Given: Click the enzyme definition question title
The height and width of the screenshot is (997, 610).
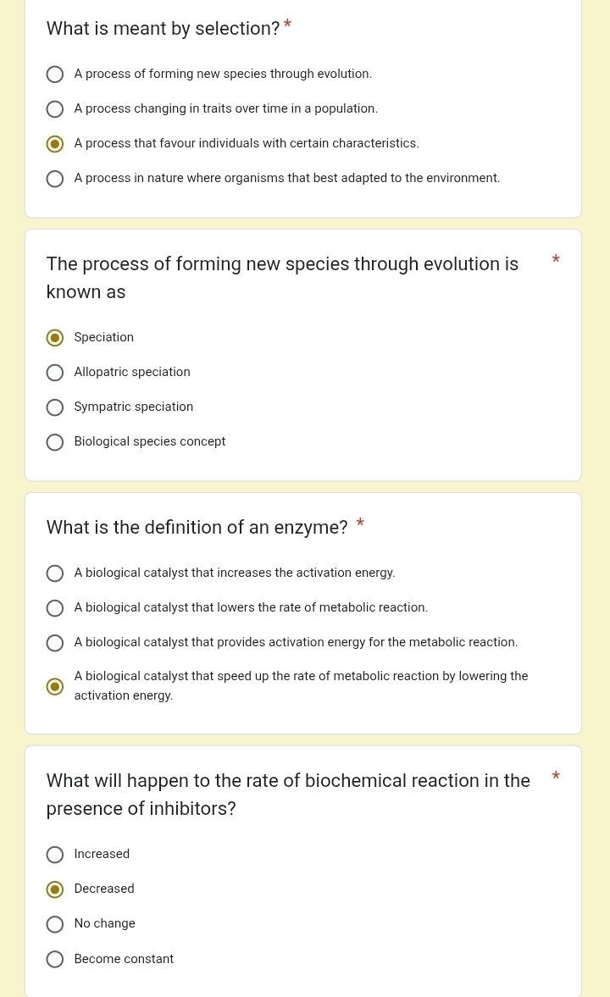Looking at the screenshot, I should coord(197,527).
